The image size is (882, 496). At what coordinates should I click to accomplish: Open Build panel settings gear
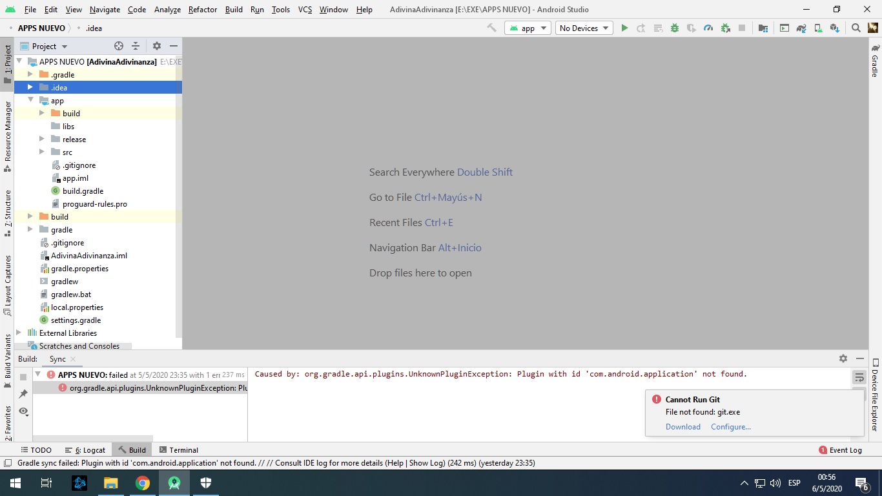click(x=843, y=358)
